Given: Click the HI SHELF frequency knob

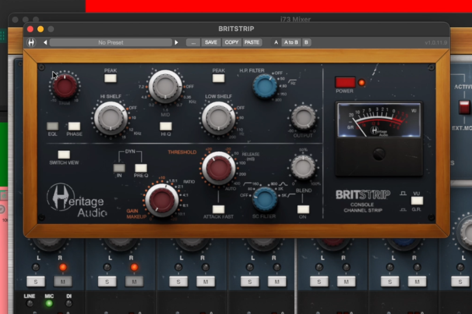Looking at the screenshot, I should (x=111, y=118).
